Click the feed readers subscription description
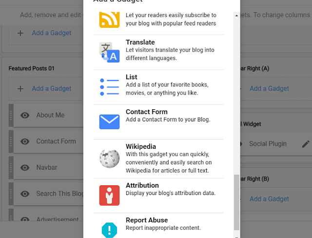This screenshot has height=238, width=312. 171,20
